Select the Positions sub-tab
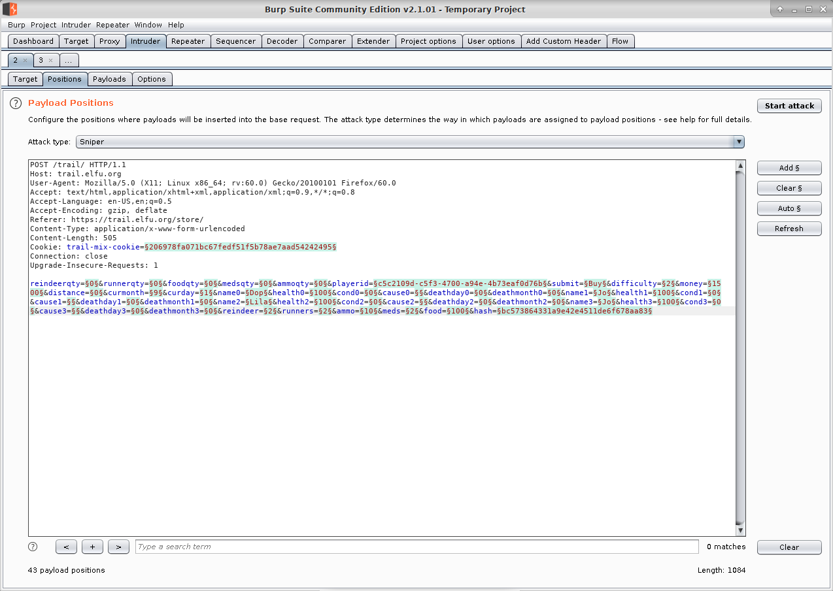The width and height of the screenshot is (833, 591). tap(65, 79)
